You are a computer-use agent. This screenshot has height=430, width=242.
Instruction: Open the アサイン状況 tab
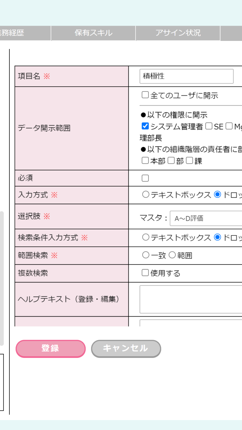pyautogui.click(x=178, y=33)
